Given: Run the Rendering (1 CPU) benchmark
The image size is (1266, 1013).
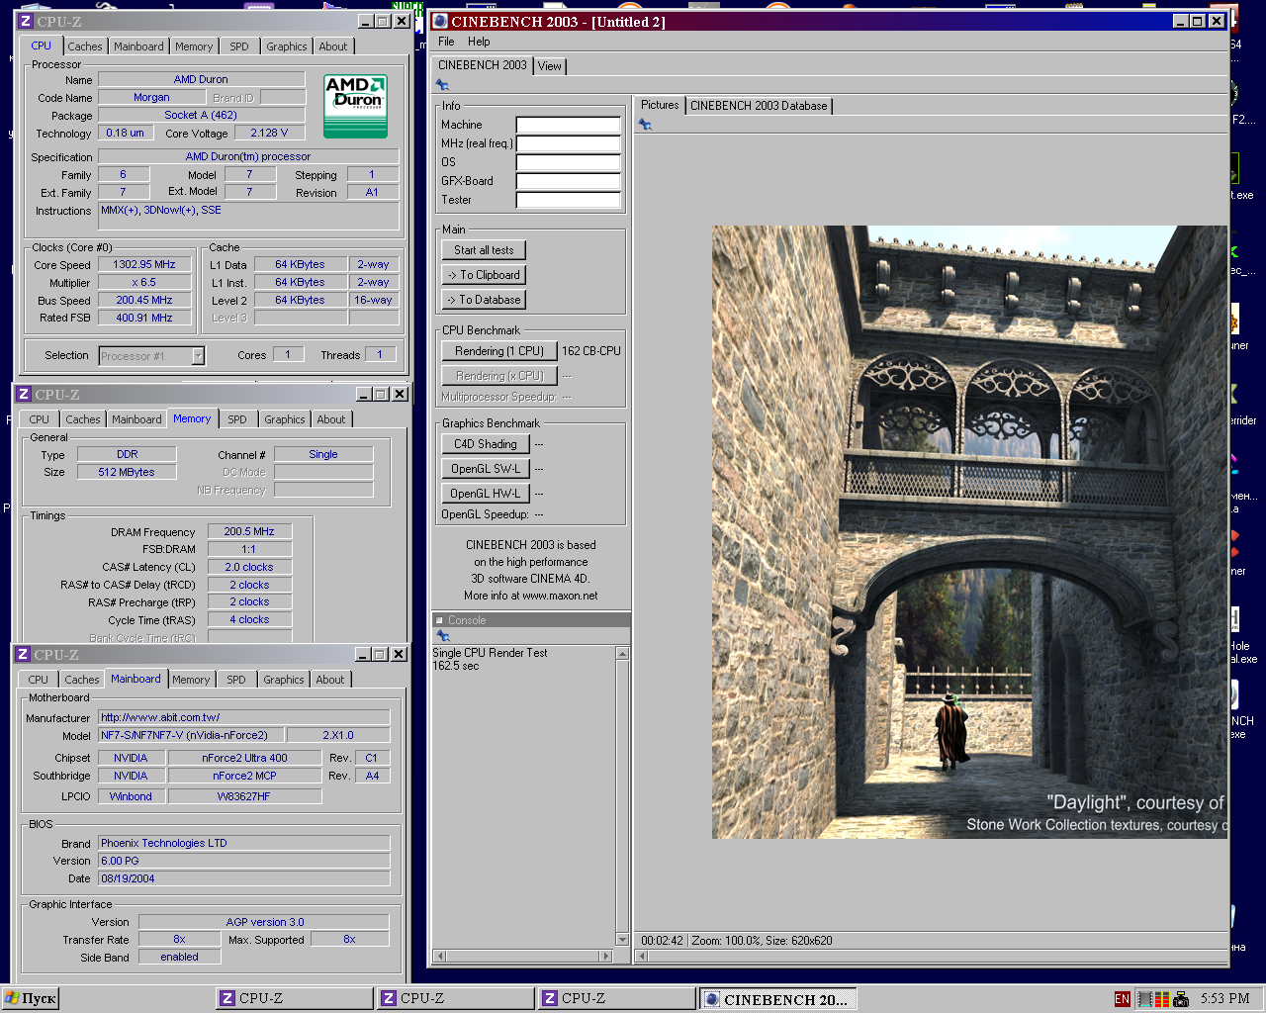Looking at the screenshot, I should tap(499, 351).
